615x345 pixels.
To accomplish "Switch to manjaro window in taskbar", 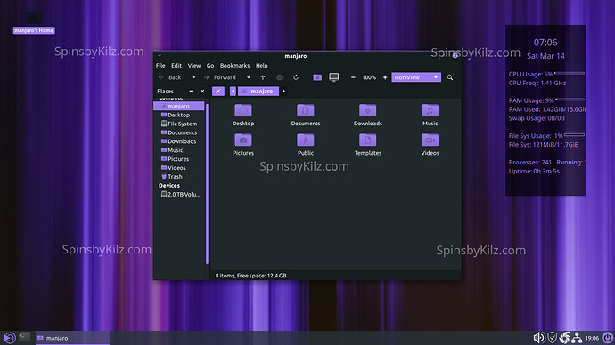I will click(72, 338).
